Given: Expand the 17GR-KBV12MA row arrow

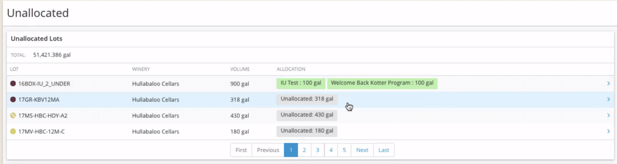Looking at the screenshot, I should pos(609,100).
